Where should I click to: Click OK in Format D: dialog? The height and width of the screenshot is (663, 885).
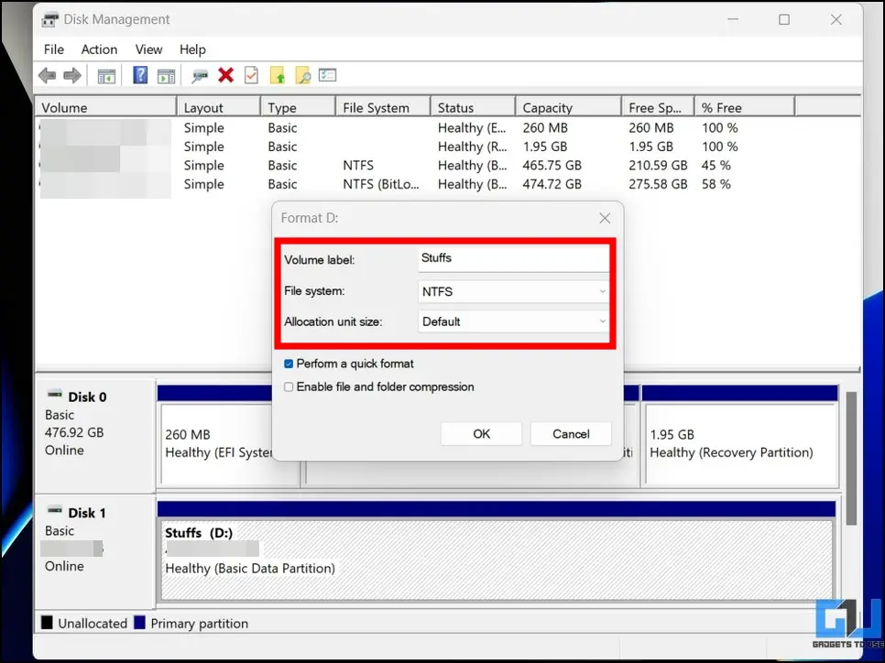pyautogui.click(x=482, y=434)
